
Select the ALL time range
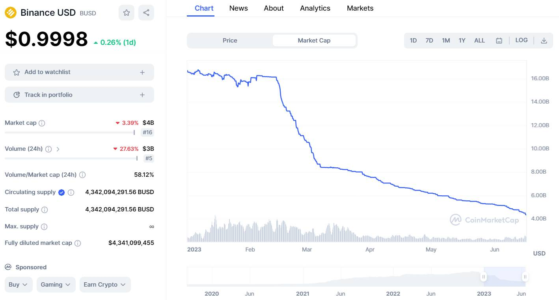(x=479, y=41)
